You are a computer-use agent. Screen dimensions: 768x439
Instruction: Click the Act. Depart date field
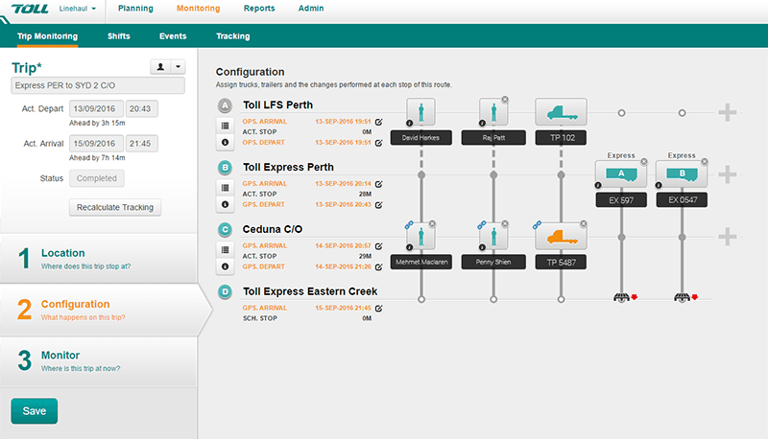tap(96, 108)
